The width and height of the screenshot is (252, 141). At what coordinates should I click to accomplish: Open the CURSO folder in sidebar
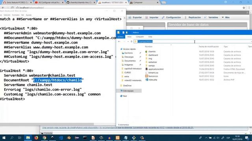(128, 72)
